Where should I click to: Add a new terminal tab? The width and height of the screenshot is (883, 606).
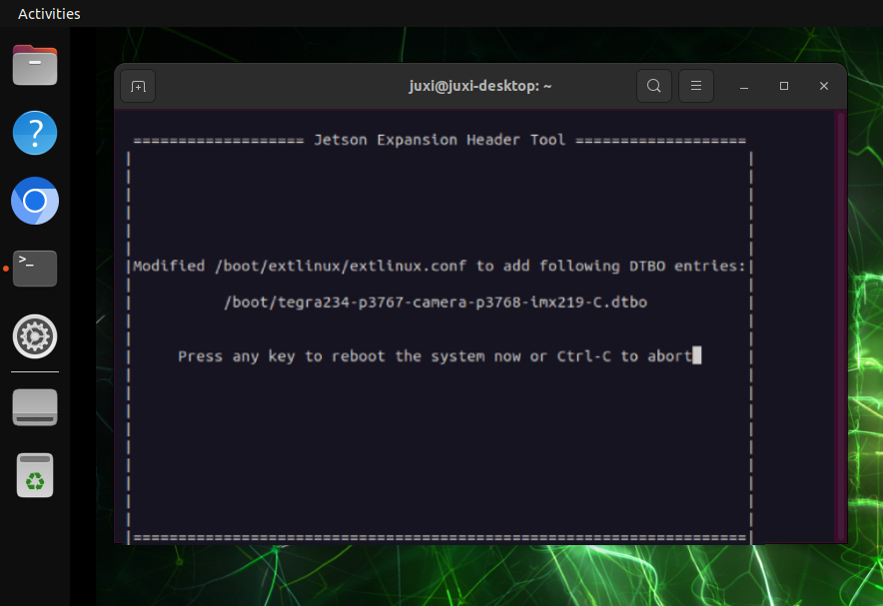138,86
